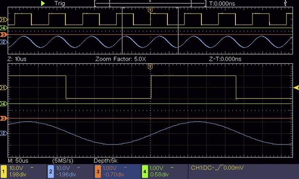Screen dimensions: 299x179
Task: Select channel 2 marker in overview window
Action: click(3, 42)
